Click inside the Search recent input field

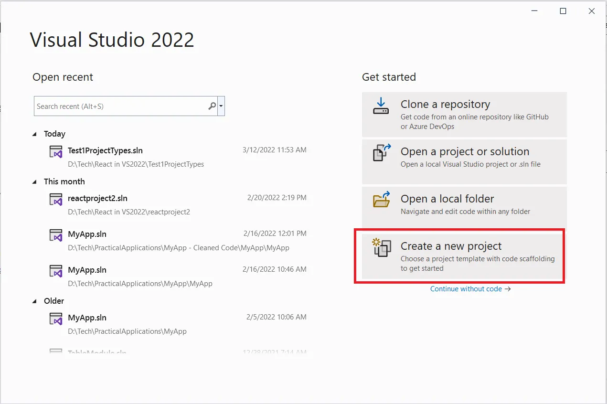[x=119, y=106]
